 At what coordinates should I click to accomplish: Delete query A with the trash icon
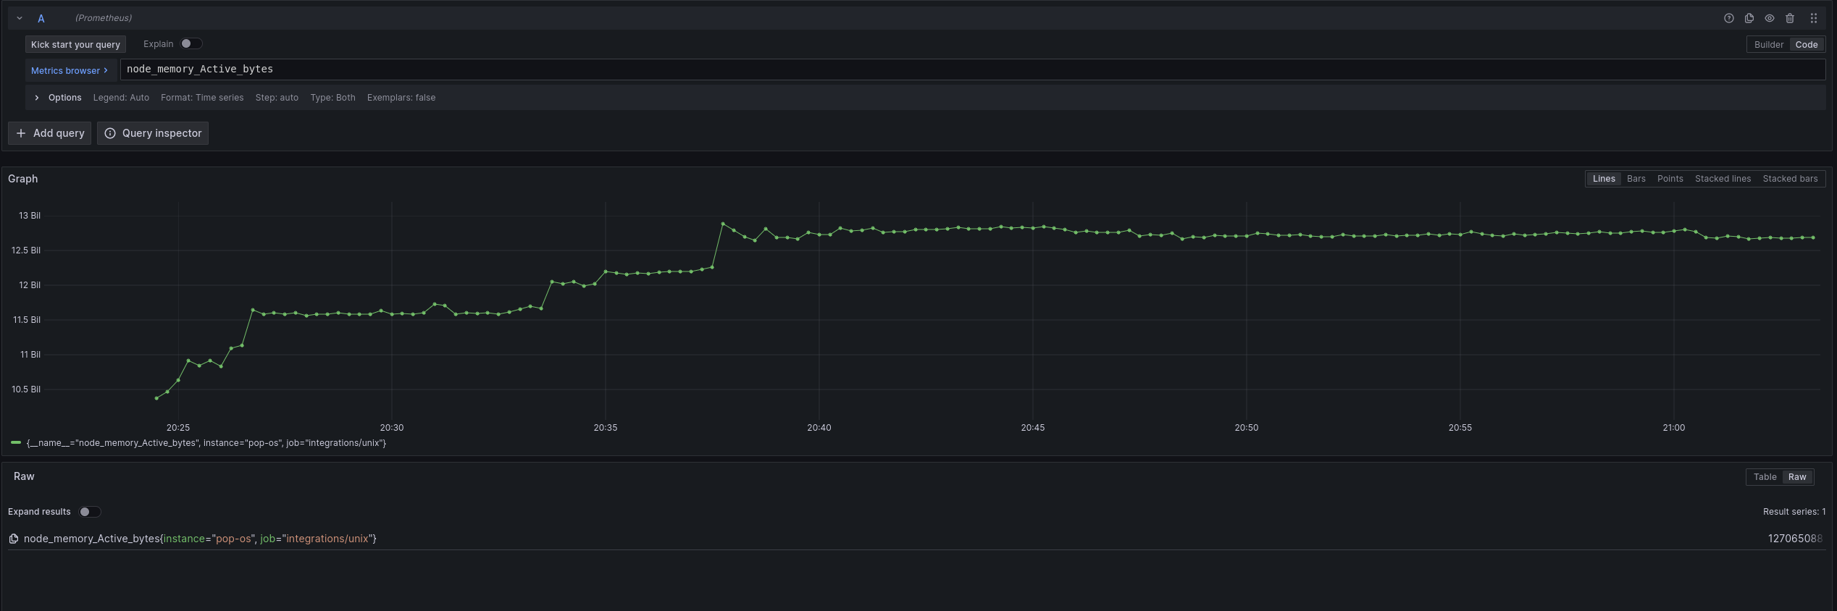(x=1789, y=18)
